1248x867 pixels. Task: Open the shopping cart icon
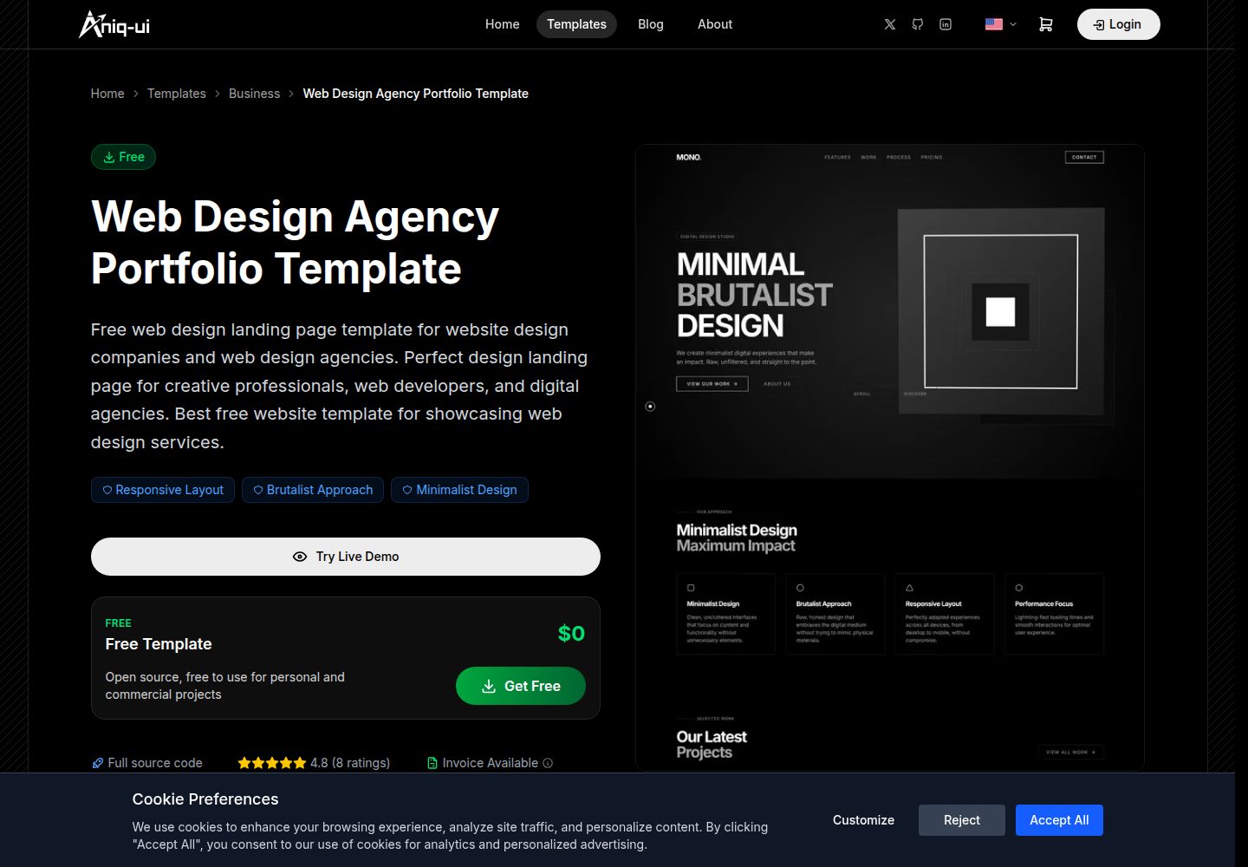pyautogui.click(x=1046, y=24)
